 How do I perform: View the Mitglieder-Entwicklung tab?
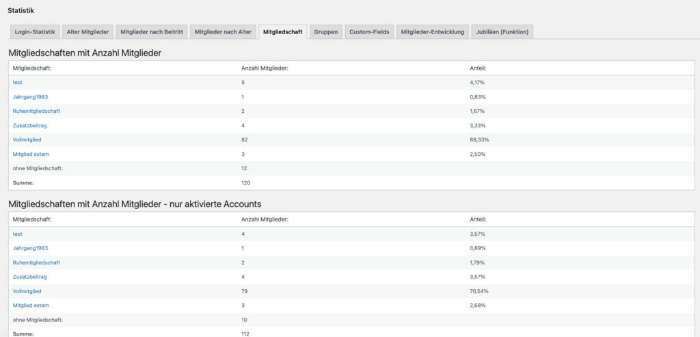tap(433, 32)
